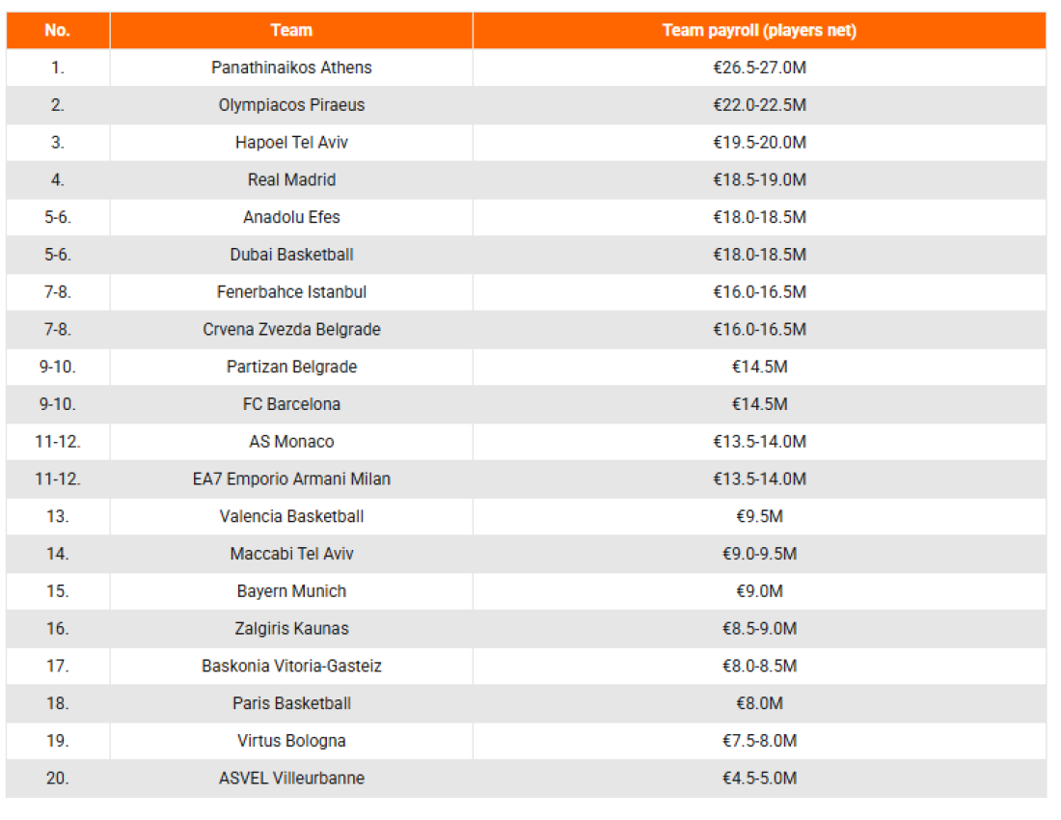Select Fenerbahce Istanbul in the list
1061x820 pixels.
tap(291, 292)
